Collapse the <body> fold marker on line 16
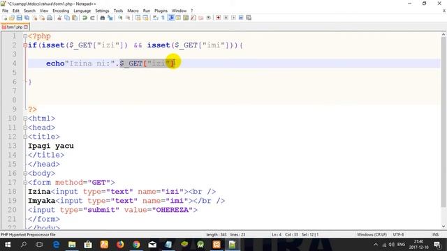This screenshot has height=251, width=447. (25, 174)
